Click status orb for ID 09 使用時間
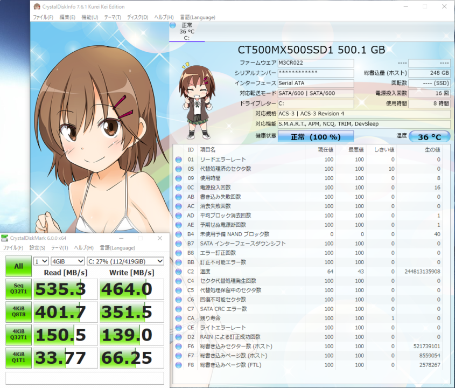 tap(178, 178)
